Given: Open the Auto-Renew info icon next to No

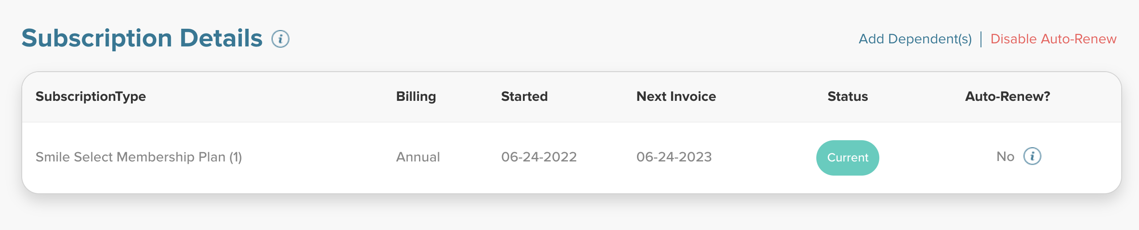Looking at the screenshot, I should tap(1032, 156).
